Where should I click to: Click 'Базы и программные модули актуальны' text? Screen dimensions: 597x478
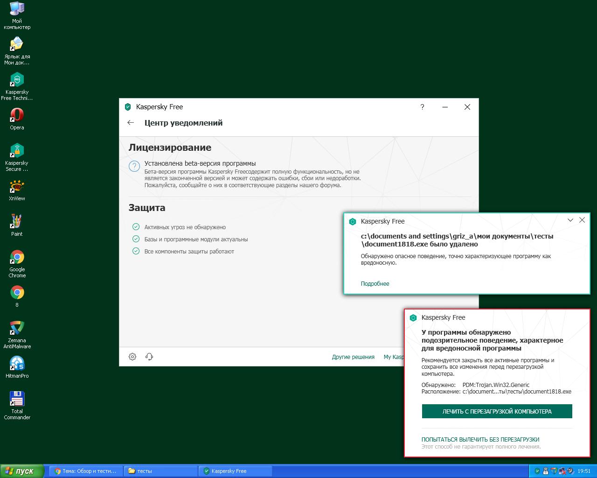coord(196,239)
